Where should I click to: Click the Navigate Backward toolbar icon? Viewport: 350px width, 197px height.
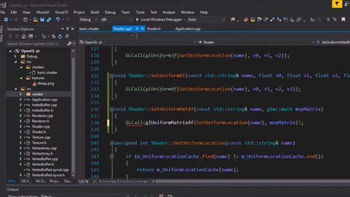[x=6, y=20]
